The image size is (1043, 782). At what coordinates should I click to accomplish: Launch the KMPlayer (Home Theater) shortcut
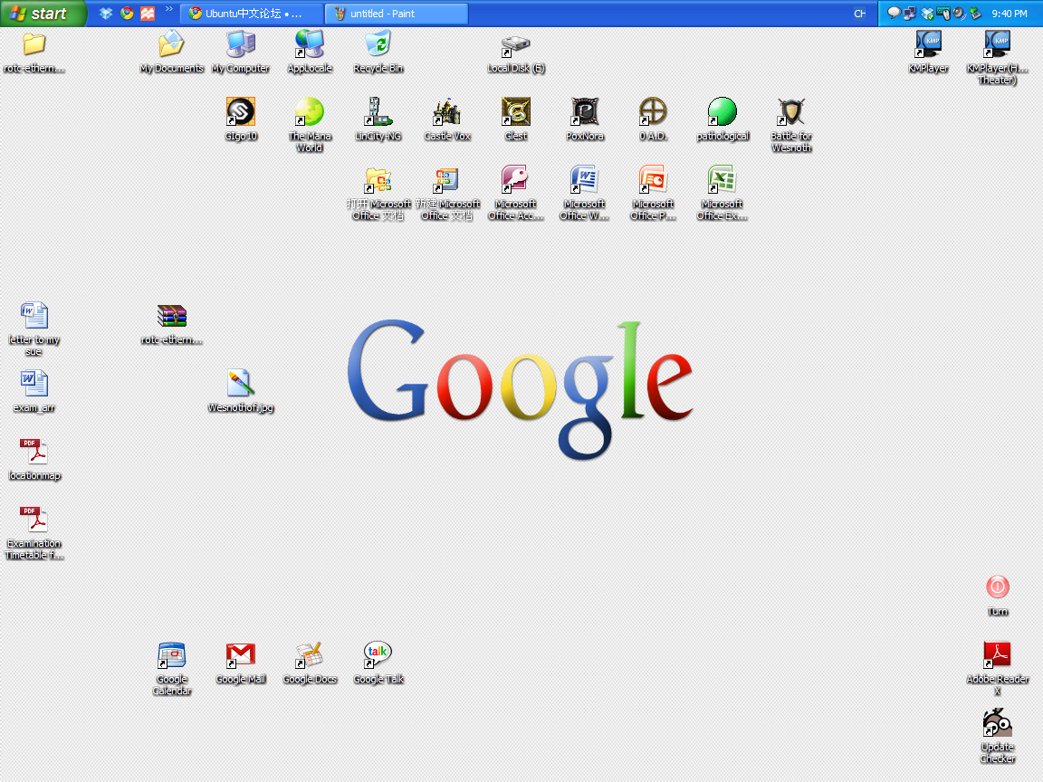coord(997,45)
